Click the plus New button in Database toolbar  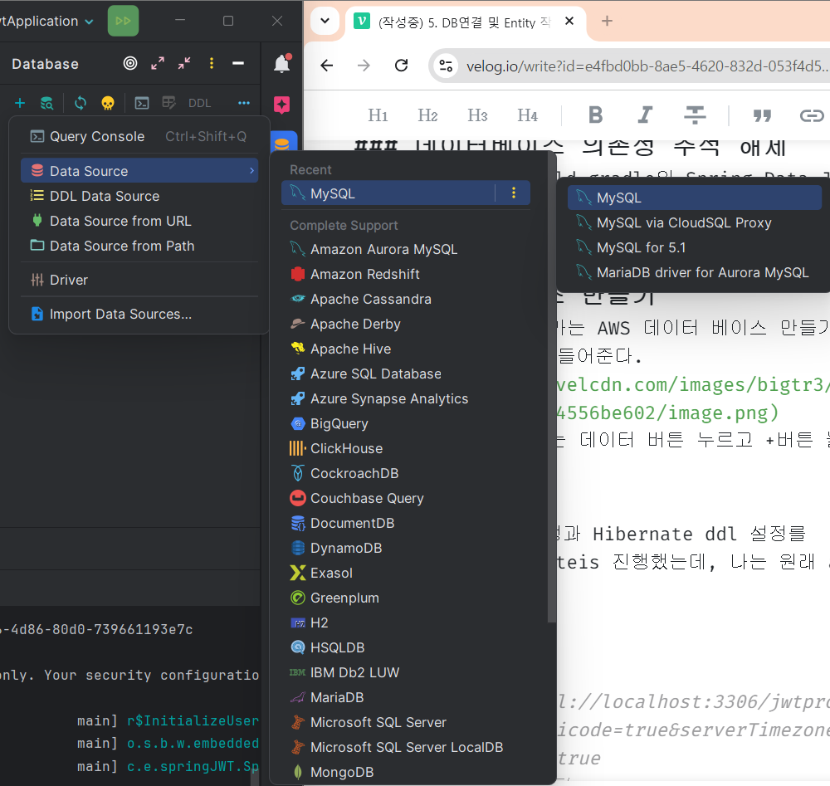20,103
